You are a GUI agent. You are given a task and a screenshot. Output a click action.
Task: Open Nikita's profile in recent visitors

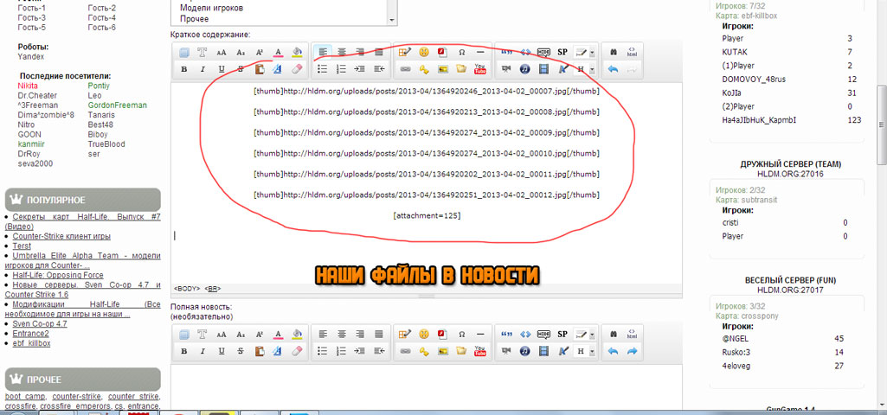pyautogui.click(x=28, y=86)
